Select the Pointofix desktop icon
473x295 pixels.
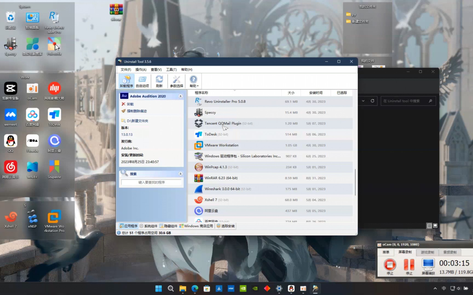[x=54, y=47]
